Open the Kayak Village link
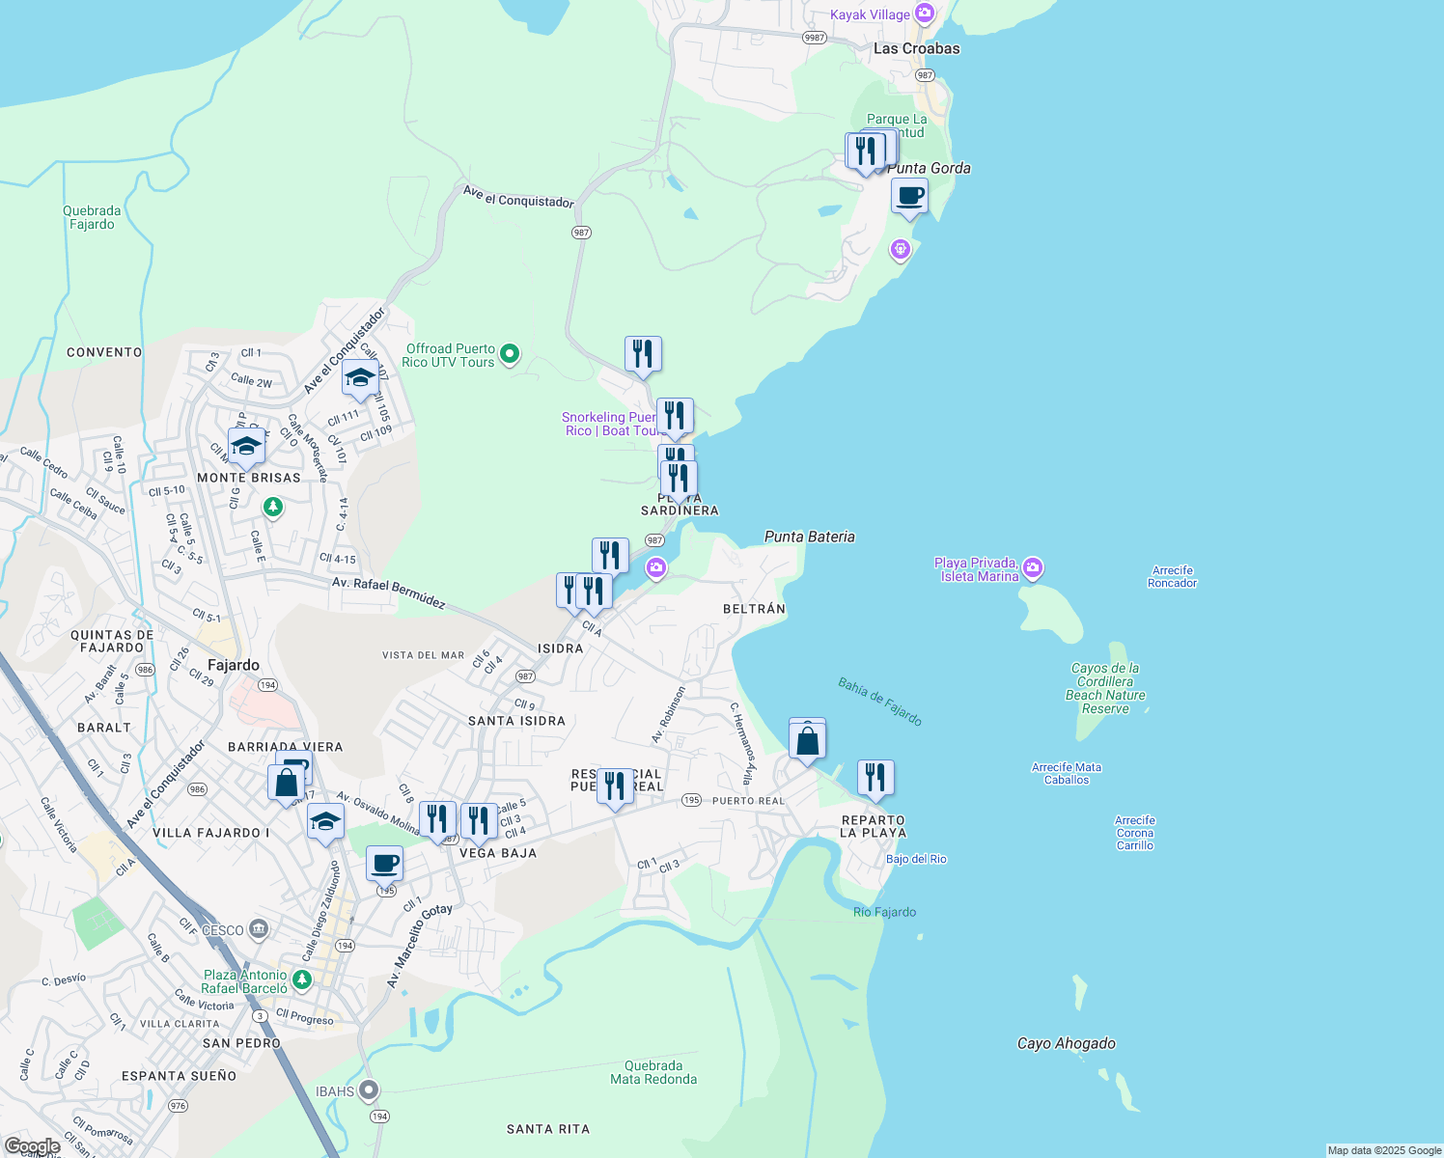The height and width of the screenshot is (1158, 1444). 869,14
